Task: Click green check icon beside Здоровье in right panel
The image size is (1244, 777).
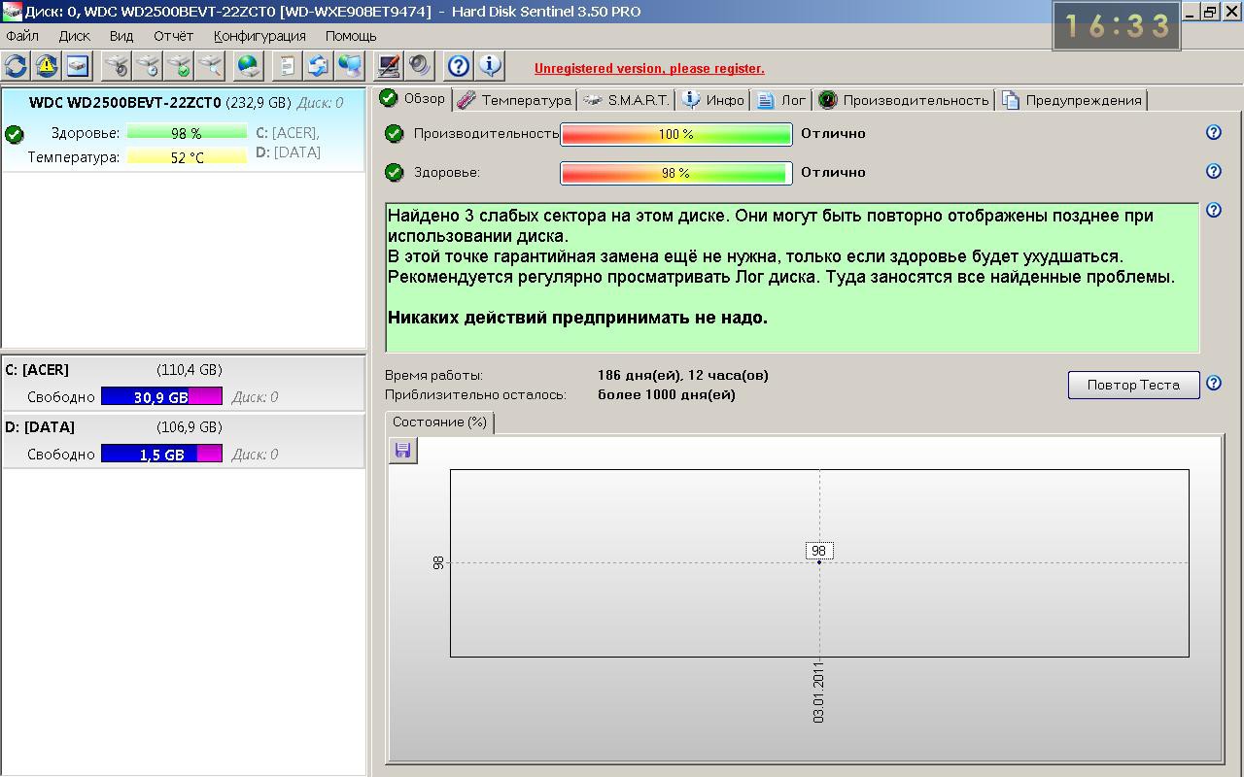Action: [x=394, y=172]
